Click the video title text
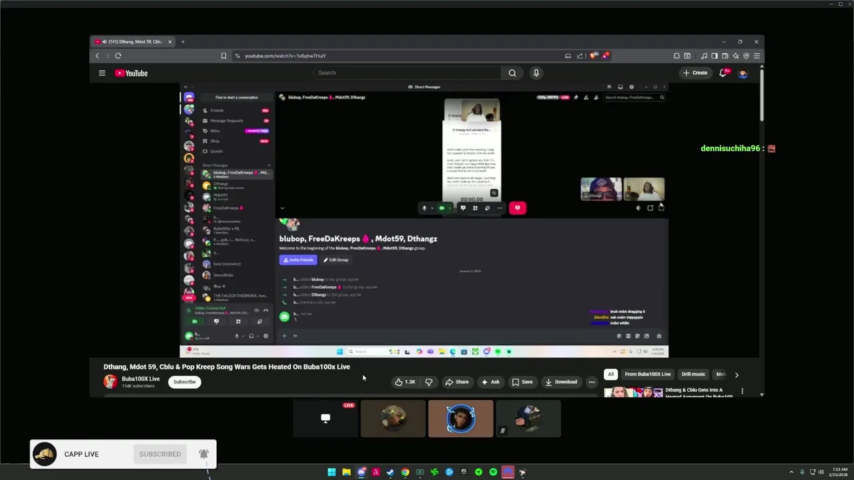Screen dimensions: 854x480 227,367
